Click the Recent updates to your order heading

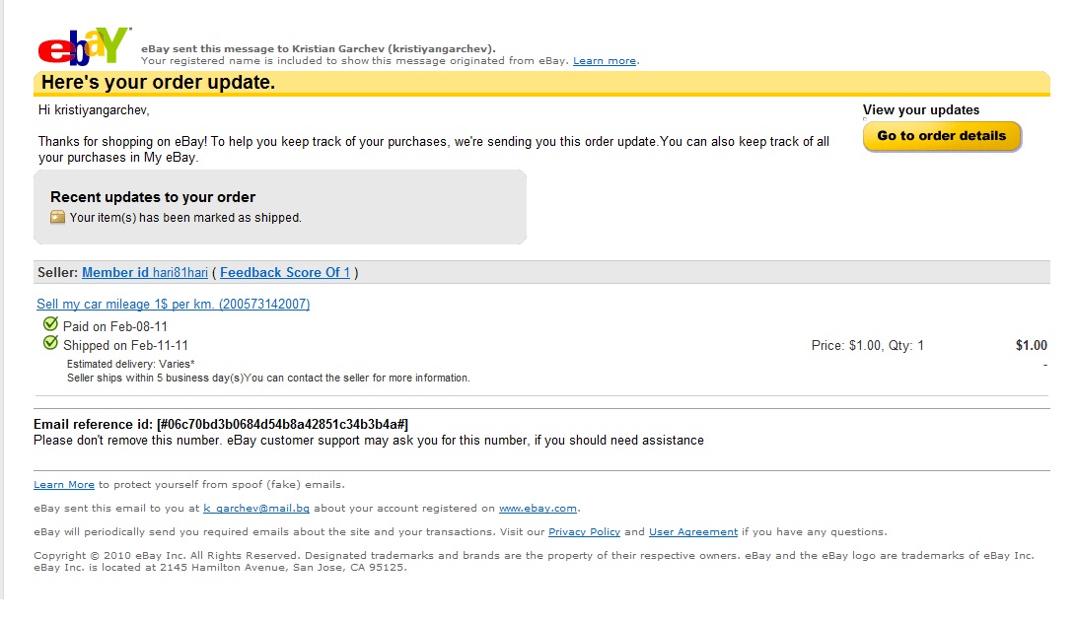[152, 197]
